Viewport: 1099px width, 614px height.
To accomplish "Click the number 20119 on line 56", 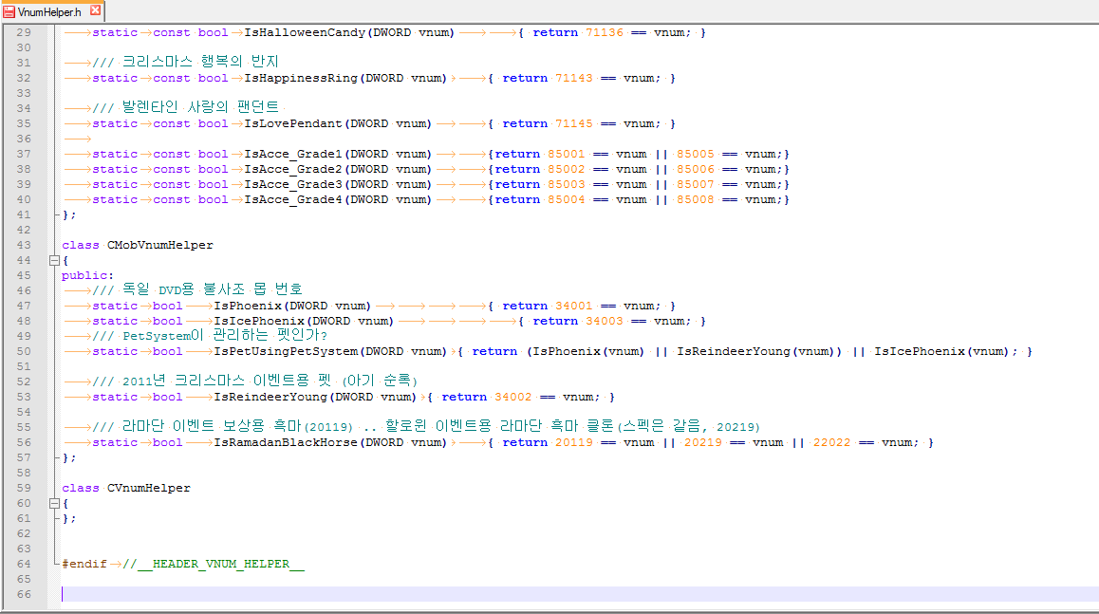I will (x=574, y=442).
